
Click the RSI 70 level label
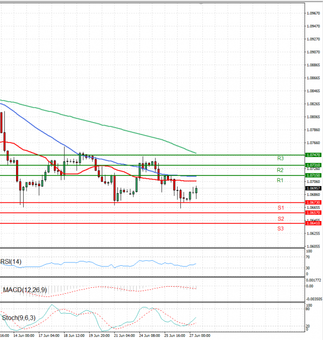click(x=307, y=257)
